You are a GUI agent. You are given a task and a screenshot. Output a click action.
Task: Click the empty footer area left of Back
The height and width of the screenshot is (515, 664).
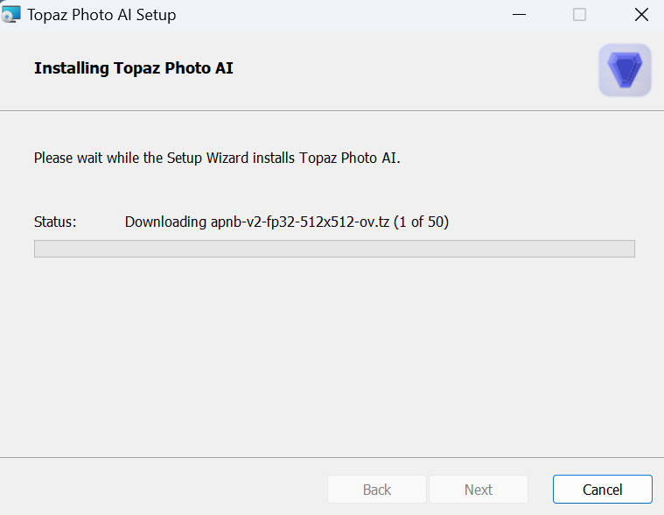(163, 488)
